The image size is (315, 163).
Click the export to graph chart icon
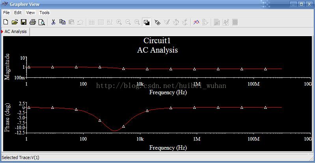pos(226,22)
